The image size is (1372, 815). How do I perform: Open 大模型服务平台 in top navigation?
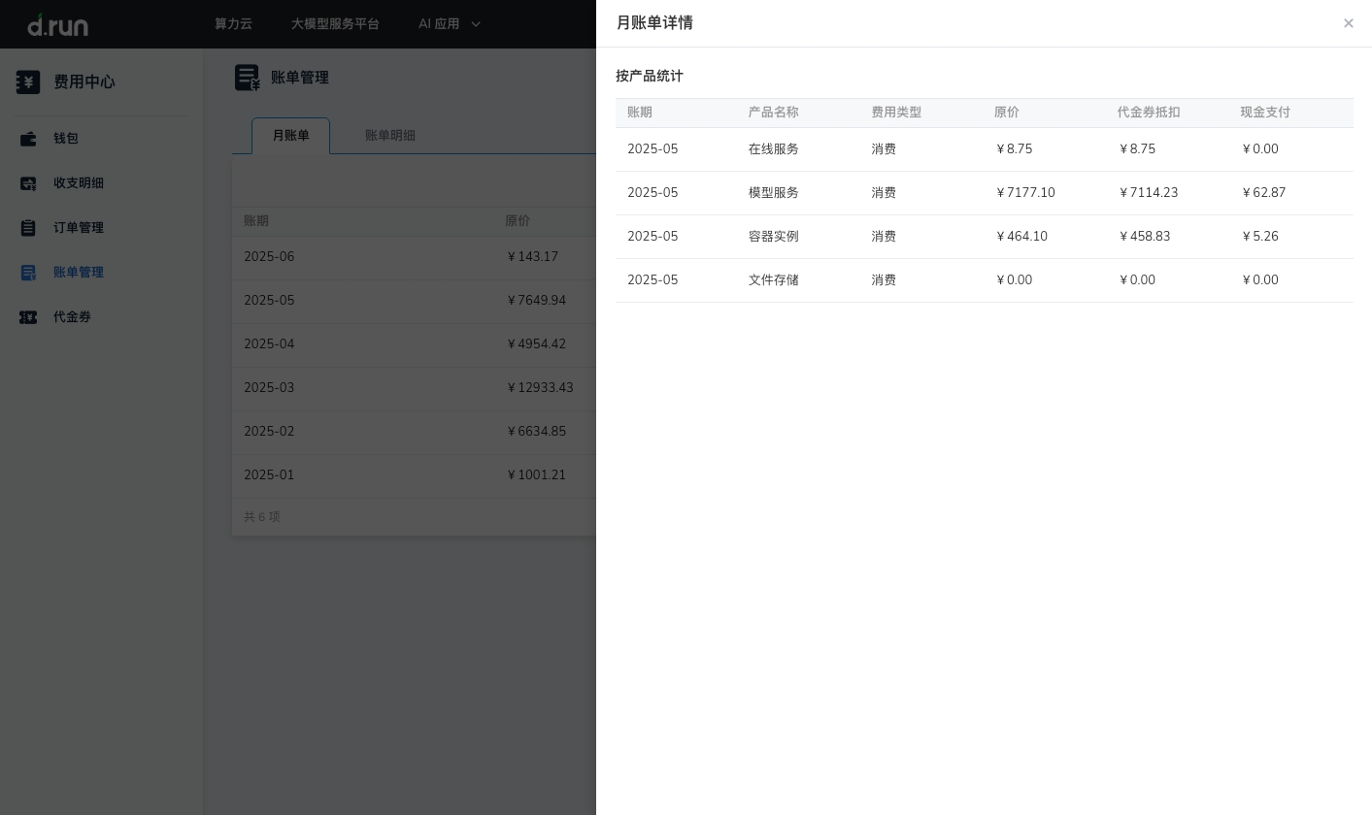point(335,24)
